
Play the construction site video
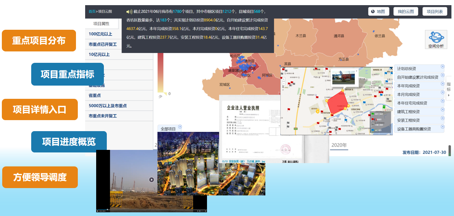click(x=152, y=180)
